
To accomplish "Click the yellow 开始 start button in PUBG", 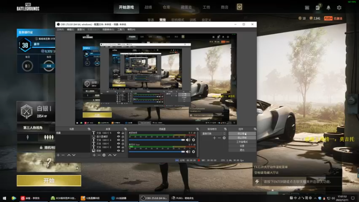I will click(x=49, y=181).
